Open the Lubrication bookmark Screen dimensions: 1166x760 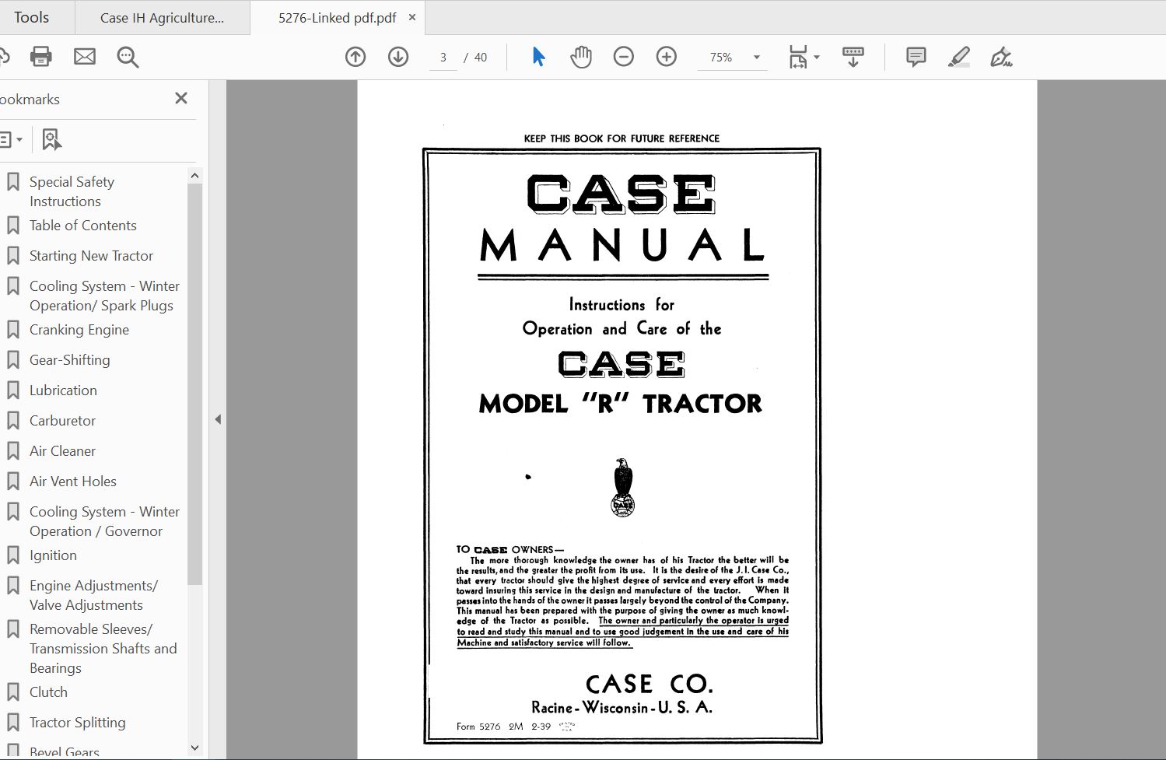[63, 391]
